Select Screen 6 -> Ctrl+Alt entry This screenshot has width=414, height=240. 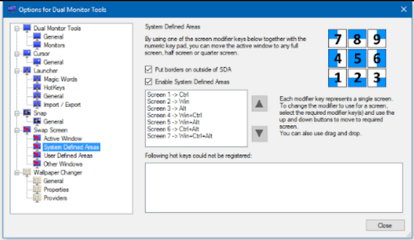point(173,129)
